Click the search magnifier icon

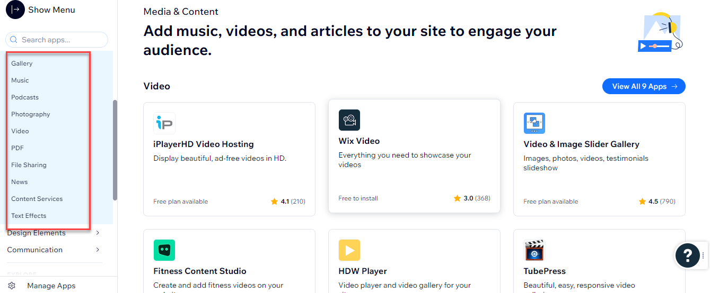pos(14,40)
